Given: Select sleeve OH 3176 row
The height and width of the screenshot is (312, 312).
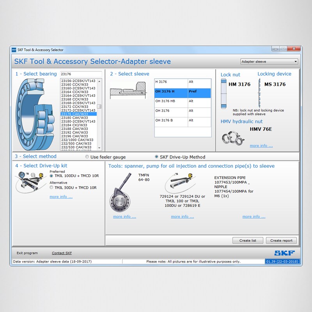Looking at the screenshot, I should 183,112.
